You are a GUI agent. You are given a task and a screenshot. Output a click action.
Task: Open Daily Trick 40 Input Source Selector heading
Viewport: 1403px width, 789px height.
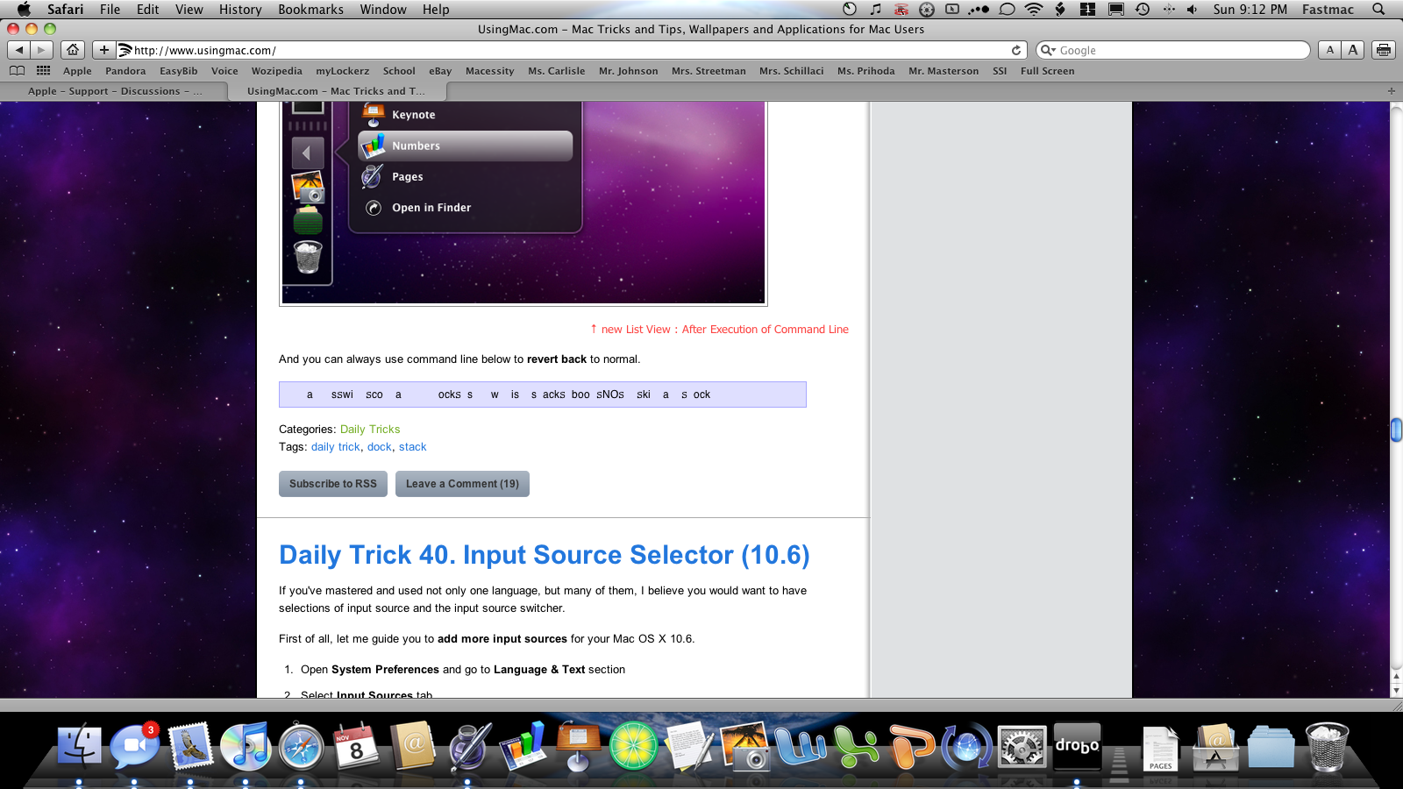tap(545, 555)
